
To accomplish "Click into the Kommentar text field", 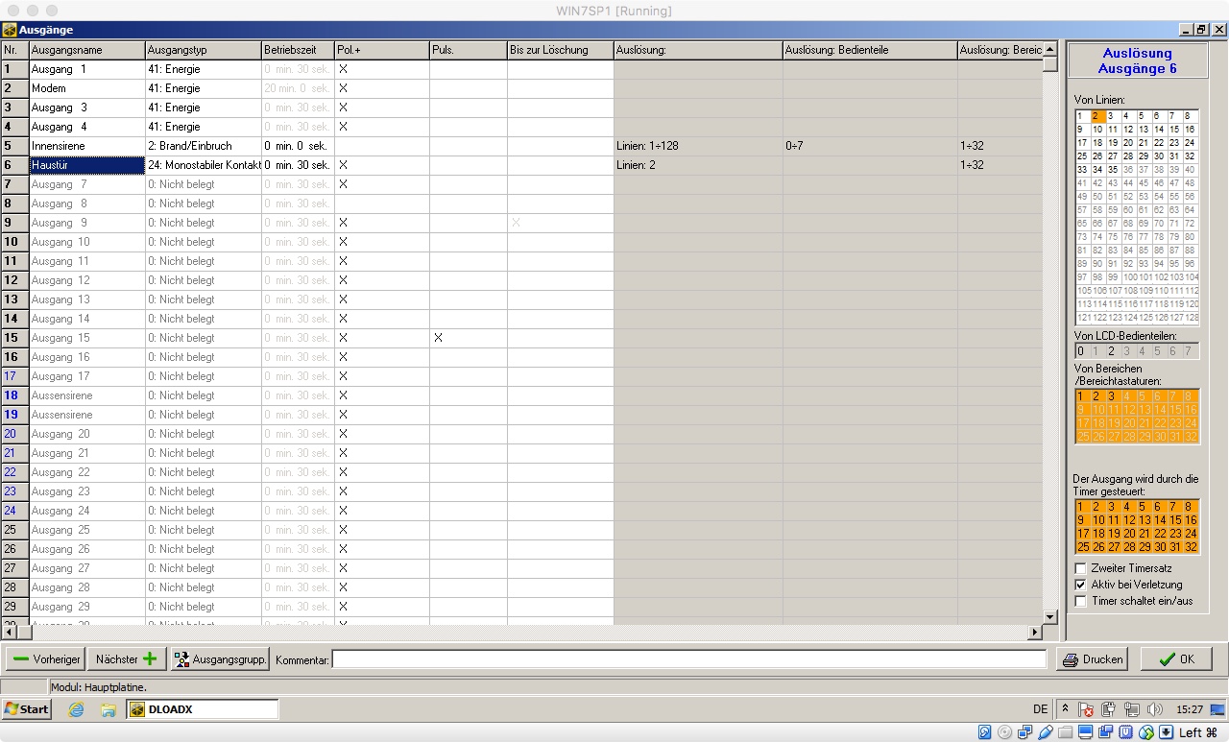I will tap(688, 659).
